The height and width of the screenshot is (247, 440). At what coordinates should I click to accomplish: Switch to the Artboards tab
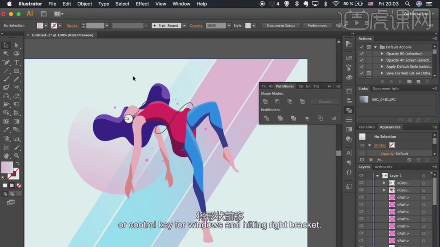tap(383, 167)
